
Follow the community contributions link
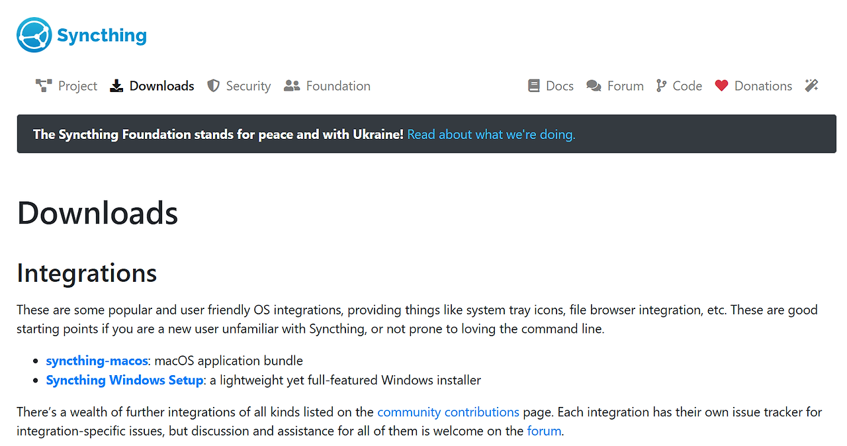click(448, 412)
